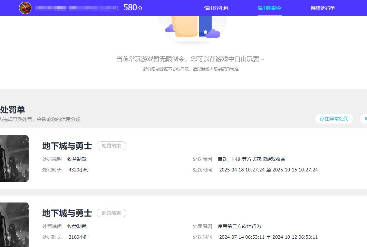Click 处罚结束 badge on the second penalty
Screen dimensions: 367x247
coord(111,213)
